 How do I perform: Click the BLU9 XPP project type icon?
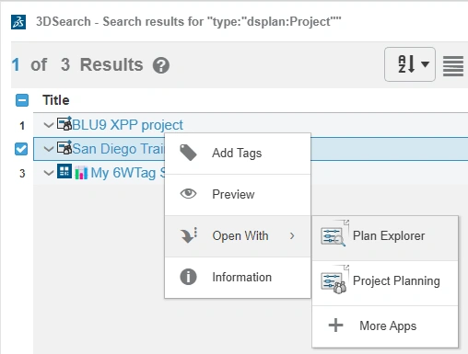[x=64, y=123]
